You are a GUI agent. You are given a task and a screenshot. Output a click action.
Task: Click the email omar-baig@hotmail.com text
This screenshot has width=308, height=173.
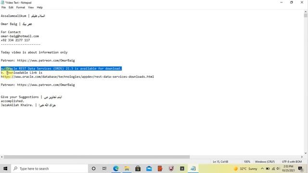pos(20,36)
